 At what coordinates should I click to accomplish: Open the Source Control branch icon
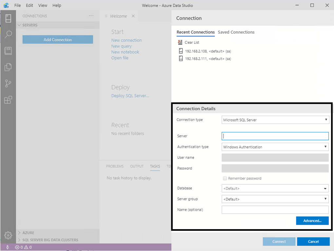click(x=8, y=84)
